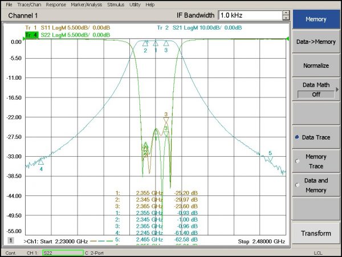
Task: Click the Ch1 Start 2.23000 GHz label
Action: [56, 242]
